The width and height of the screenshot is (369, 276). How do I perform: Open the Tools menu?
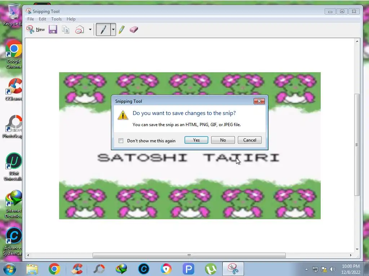point(57,19)
